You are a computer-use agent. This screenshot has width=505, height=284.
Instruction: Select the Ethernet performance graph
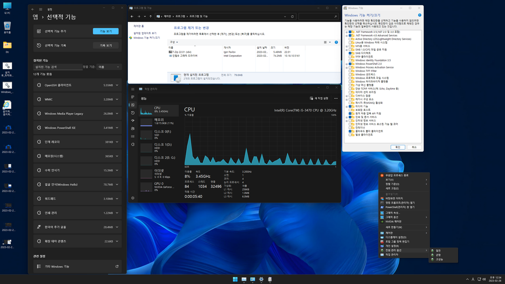pos(159,174)
